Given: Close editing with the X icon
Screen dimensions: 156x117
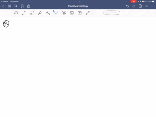Looking at the screenshot, I should click(x=147, y=6).
